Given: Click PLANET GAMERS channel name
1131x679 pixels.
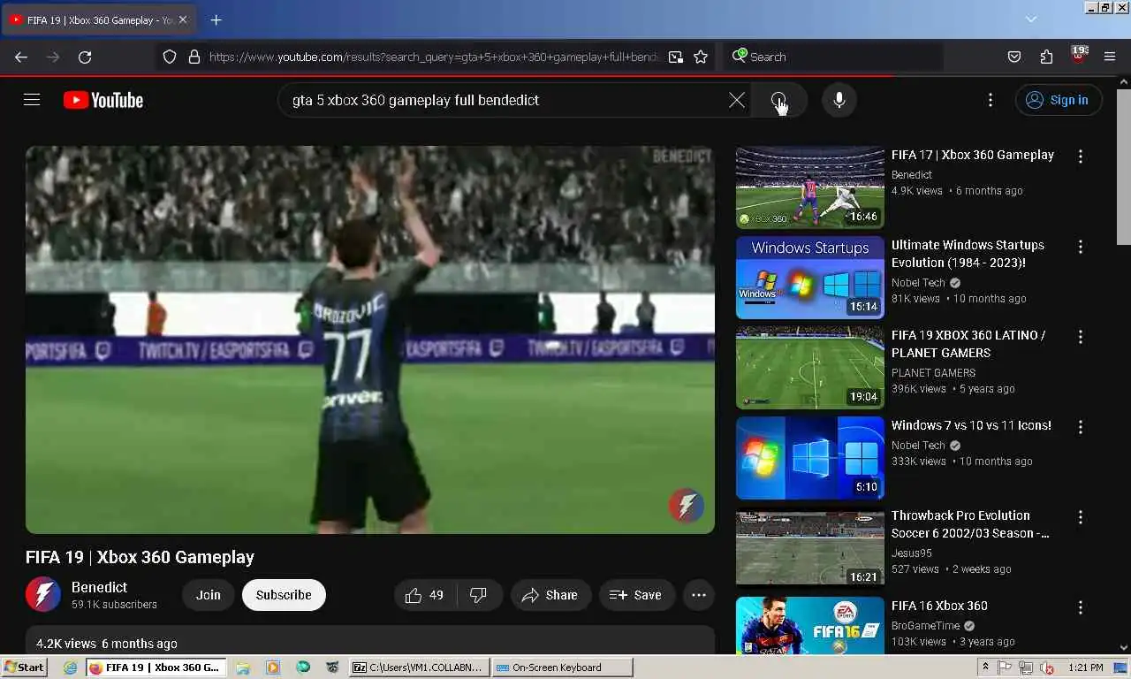Looking at the screenshot, I should 933,373.
